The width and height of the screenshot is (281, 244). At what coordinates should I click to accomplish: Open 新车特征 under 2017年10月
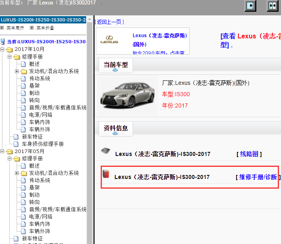click(32, 137)
